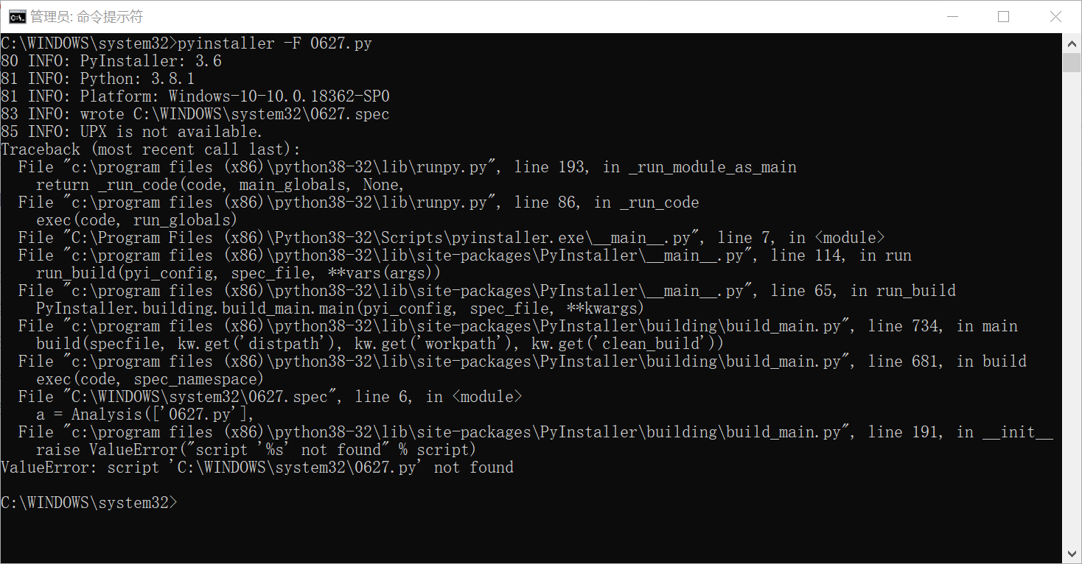Click the PyInstaller: 3.6 info line
The height and width of the screenshot is (564, 1082).
click(111, 61)
